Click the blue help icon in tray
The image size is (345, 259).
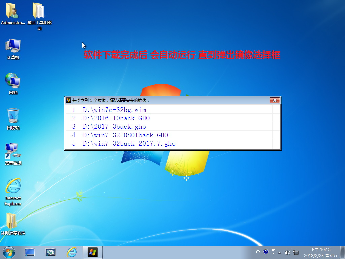265,252
